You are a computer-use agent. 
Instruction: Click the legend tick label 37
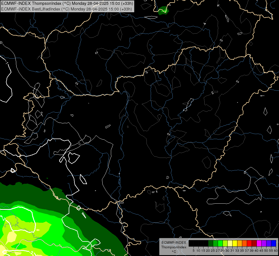[x=247, y=251]
